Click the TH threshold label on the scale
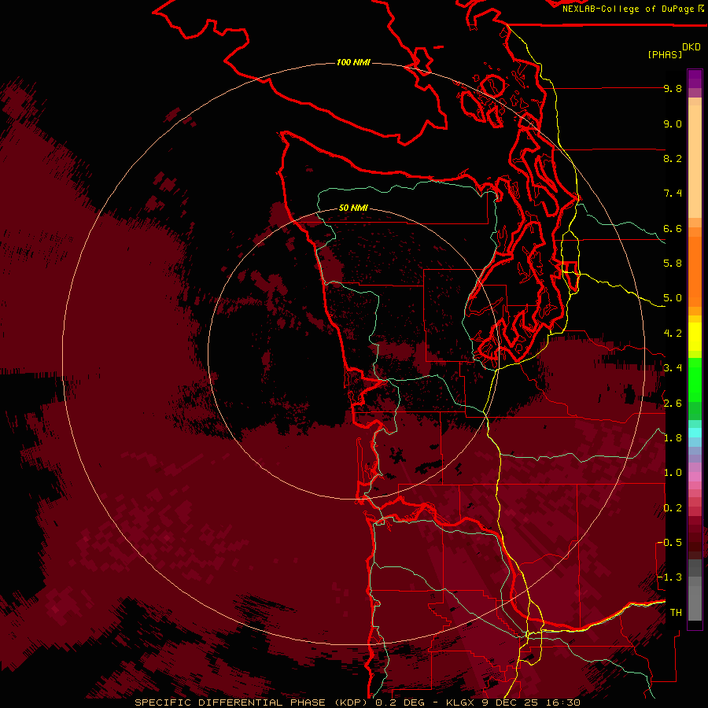Screen dimensions: 708x708 676,613
